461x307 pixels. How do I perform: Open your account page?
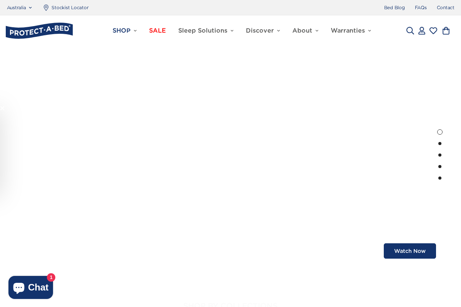coord(421,30)
